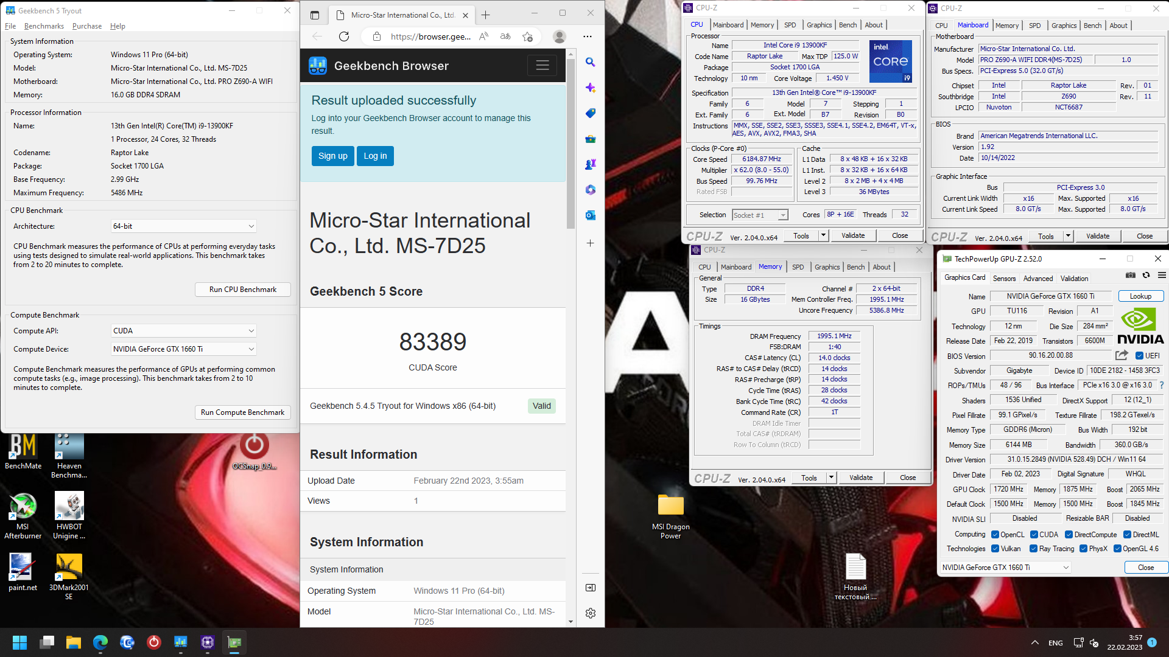
Task: Toggle the Ray Tracing checkbox
Action: coord(1033,549)
